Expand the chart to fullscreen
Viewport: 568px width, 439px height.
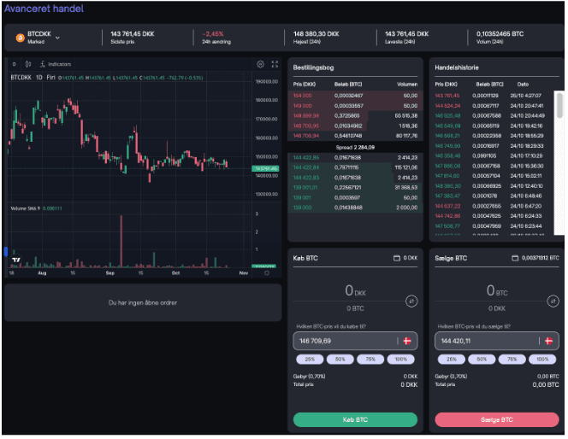(x=275, y=64)
